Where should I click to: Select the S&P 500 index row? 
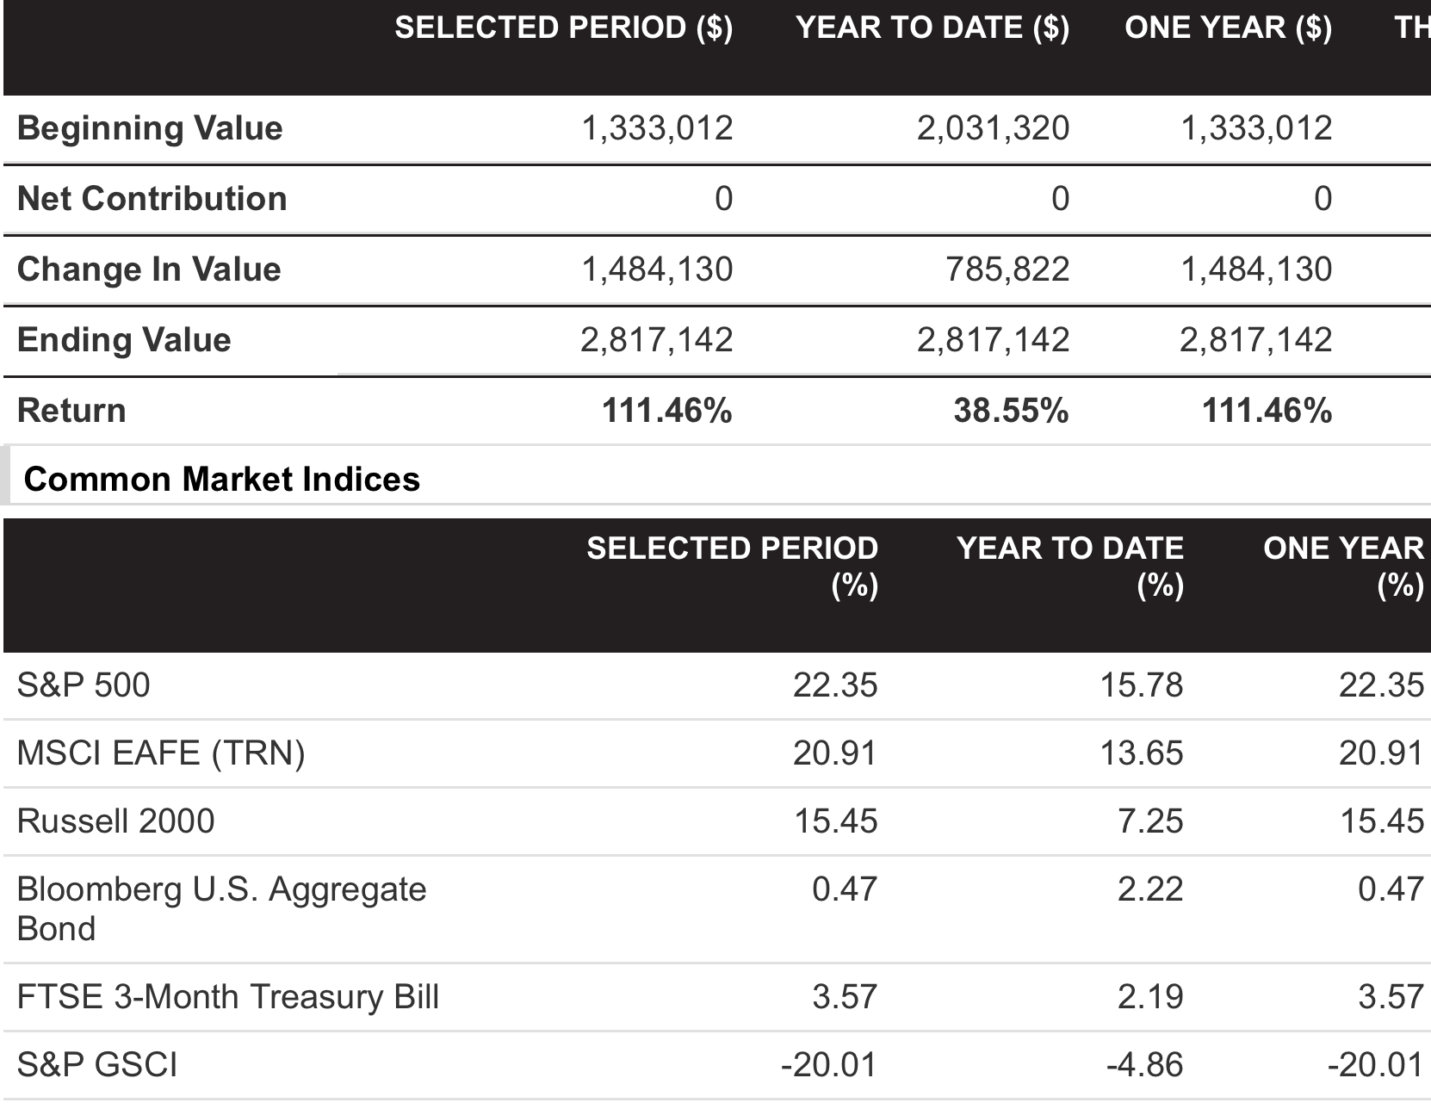(x=715, y=685)
